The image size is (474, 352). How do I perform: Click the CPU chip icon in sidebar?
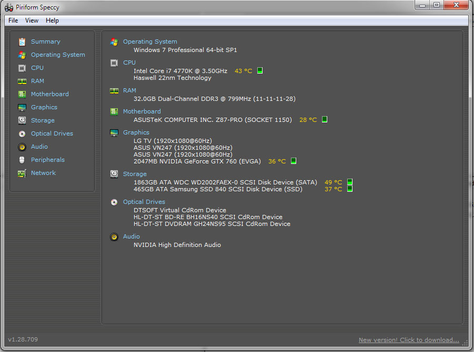[22, 68]
